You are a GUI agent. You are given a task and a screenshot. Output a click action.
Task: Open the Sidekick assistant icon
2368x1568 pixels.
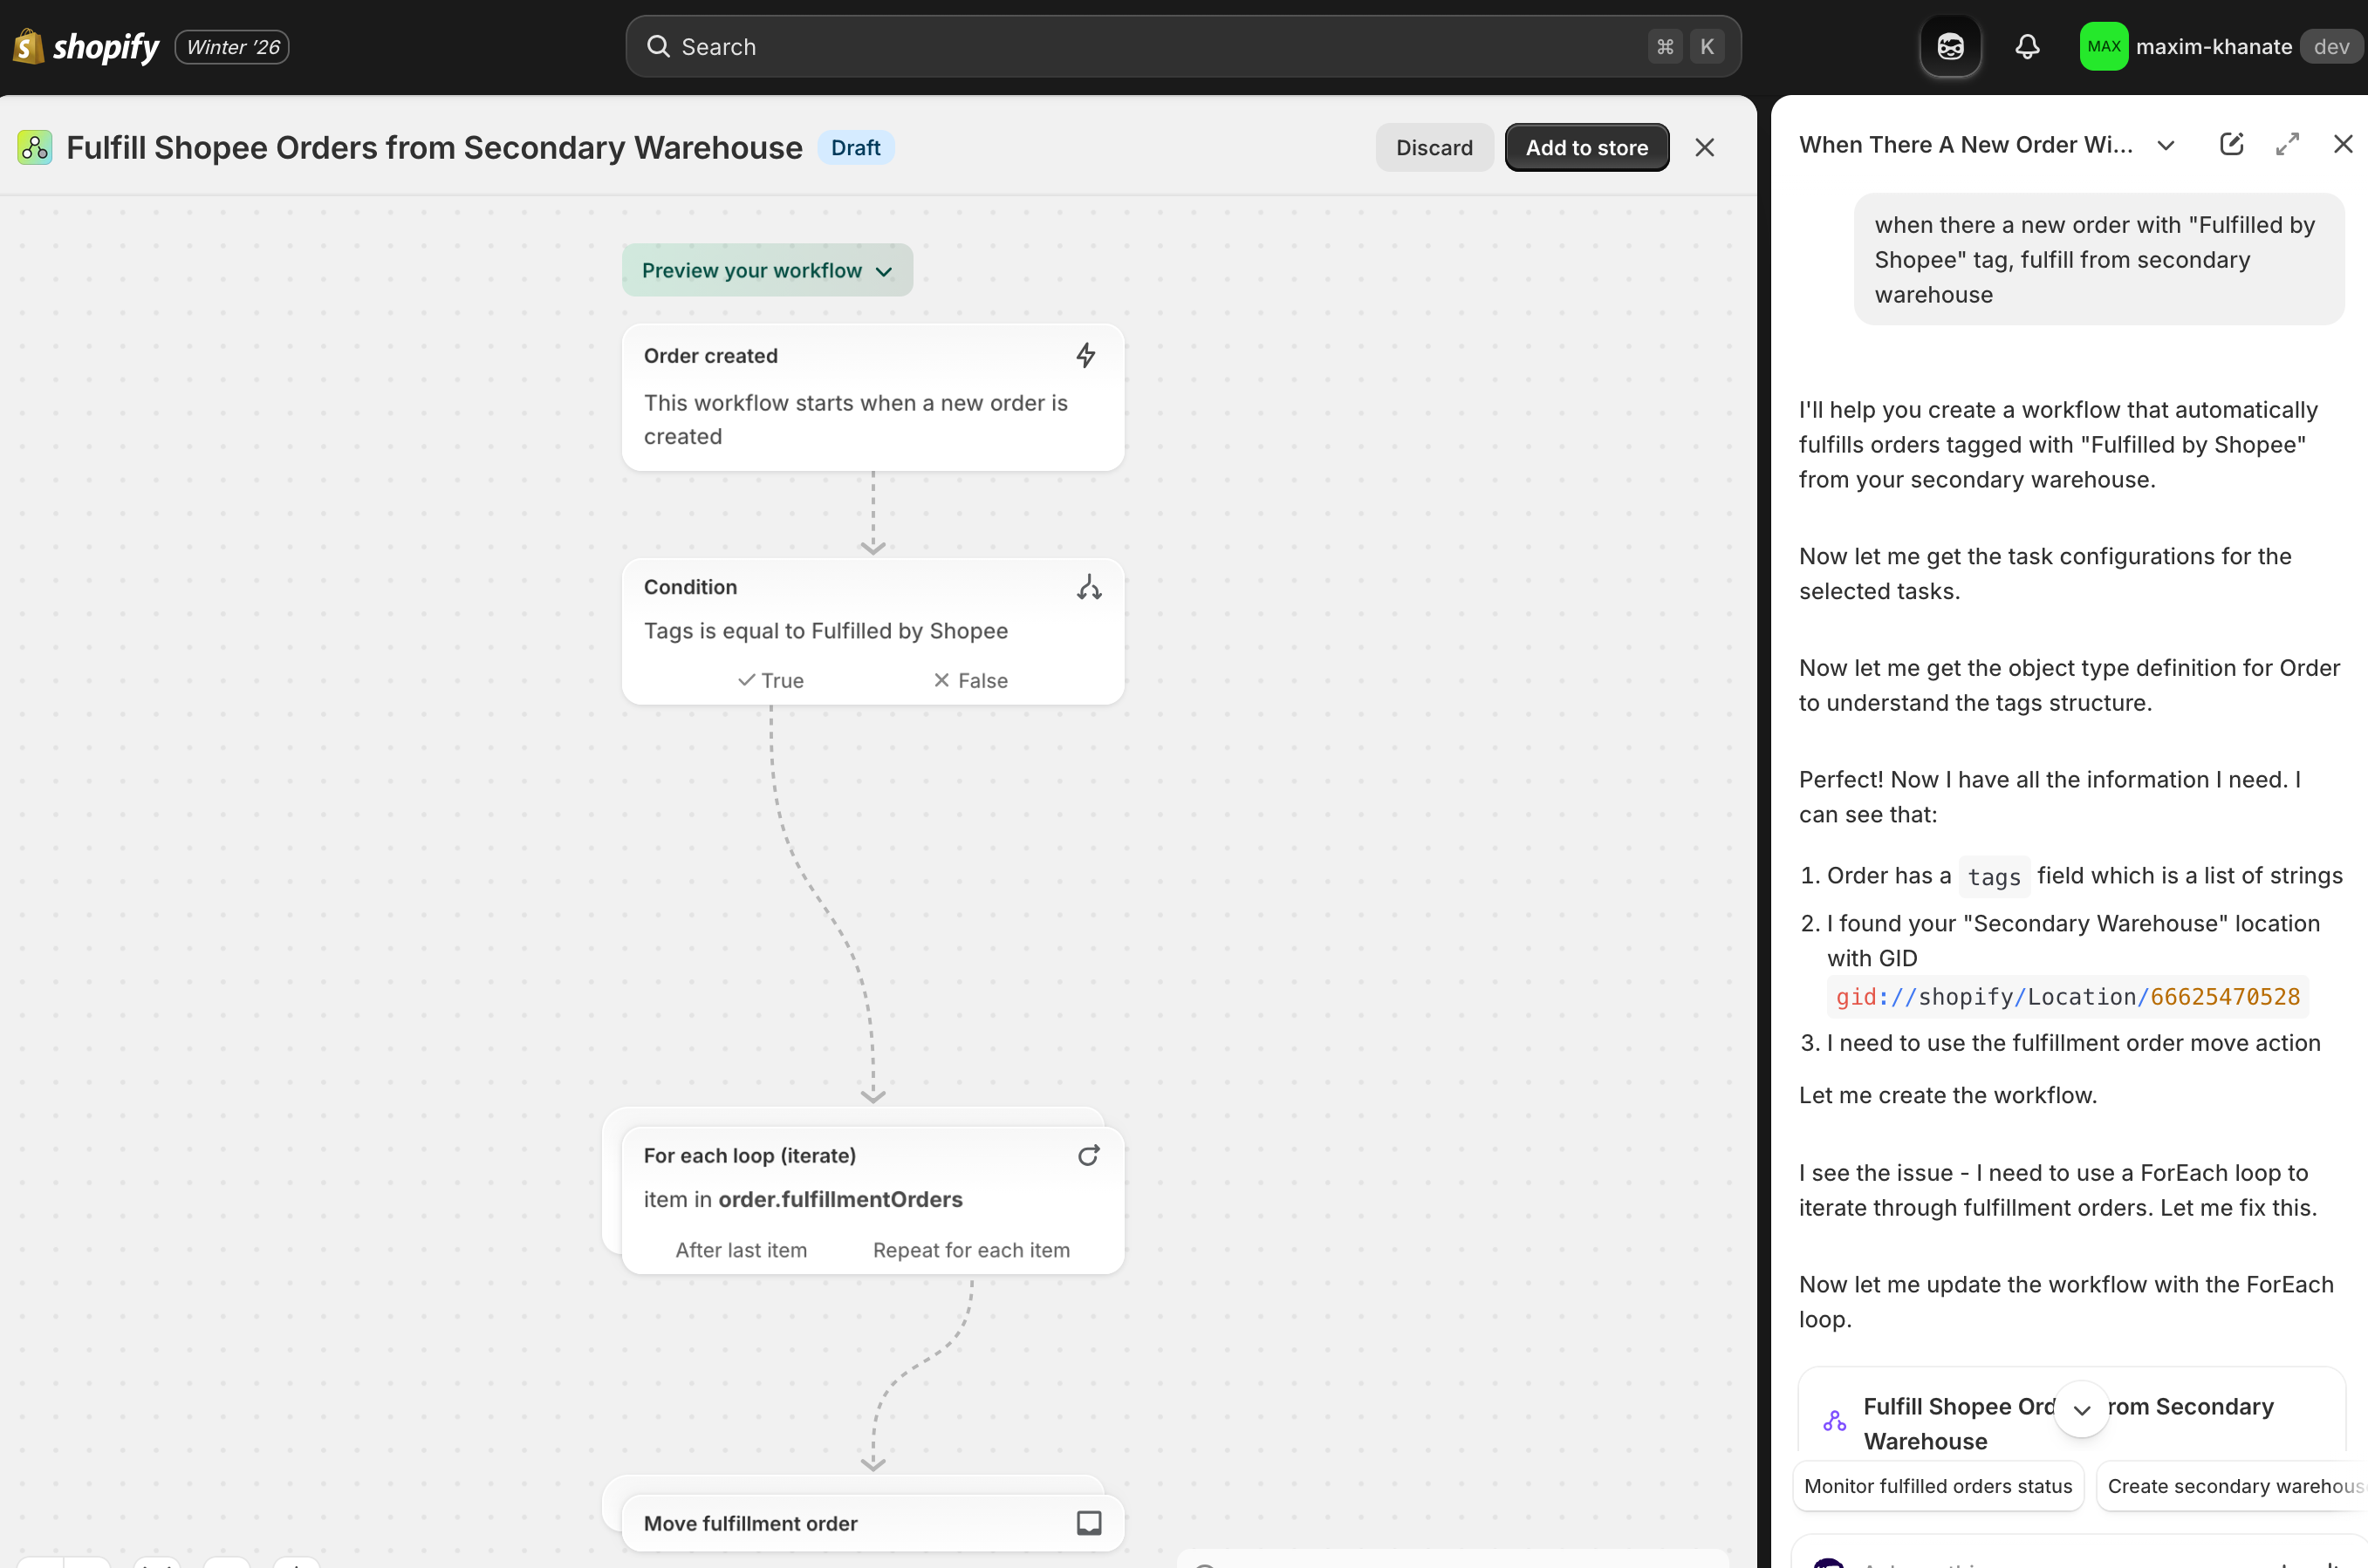tap(1950, 46)
